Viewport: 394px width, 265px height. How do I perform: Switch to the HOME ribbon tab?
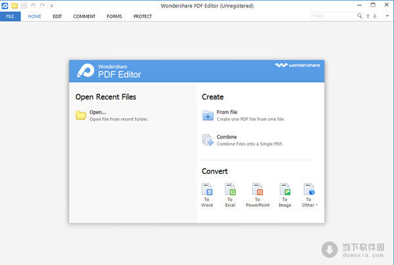pyautogui.click(x=34, y=16)
